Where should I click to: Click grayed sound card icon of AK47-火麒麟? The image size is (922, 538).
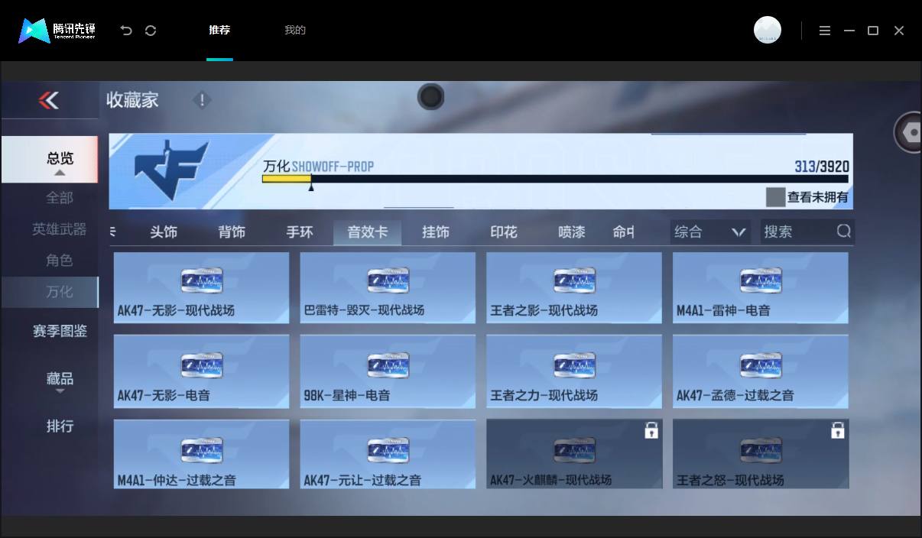[574, 451]
